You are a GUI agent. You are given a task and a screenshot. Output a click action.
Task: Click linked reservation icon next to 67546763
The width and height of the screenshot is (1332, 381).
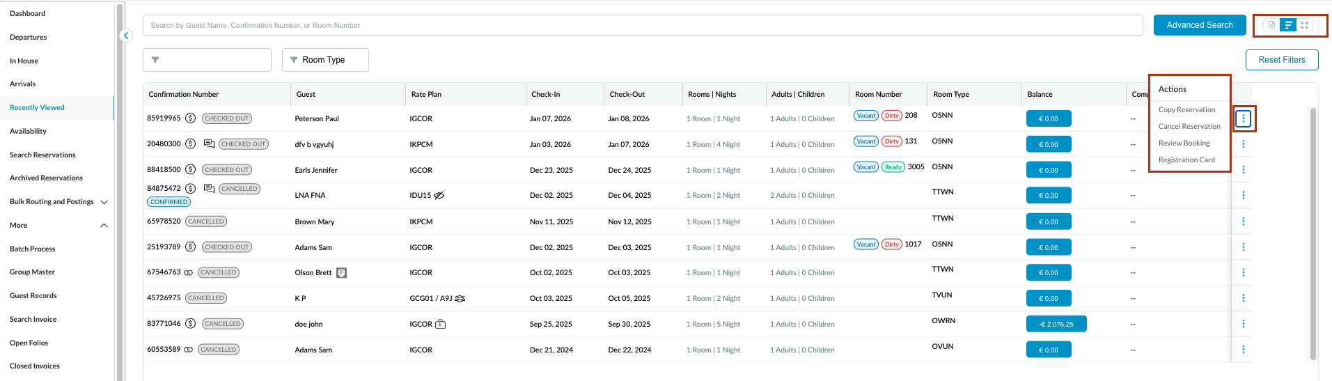(x=188, y=273)
